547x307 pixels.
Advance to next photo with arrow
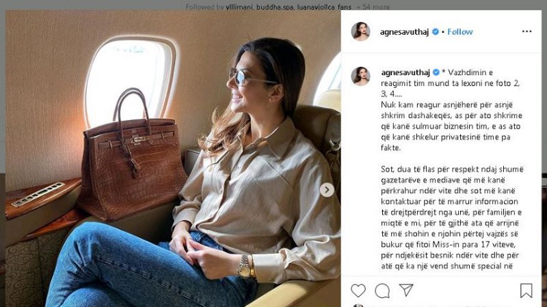click(327, 190)
